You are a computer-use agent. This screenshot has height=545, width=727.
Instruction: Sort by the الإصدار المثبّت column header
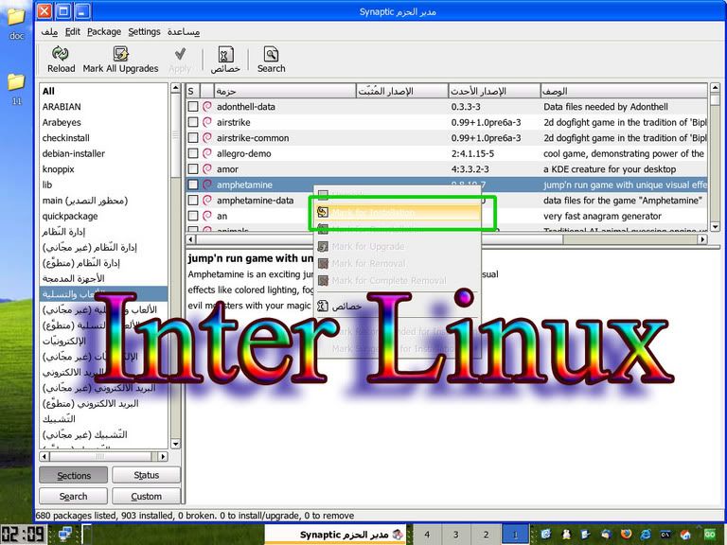pos(402,91)
